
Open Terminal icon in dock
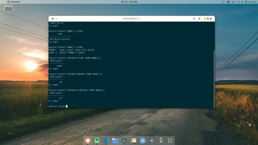tap(125, 141)
